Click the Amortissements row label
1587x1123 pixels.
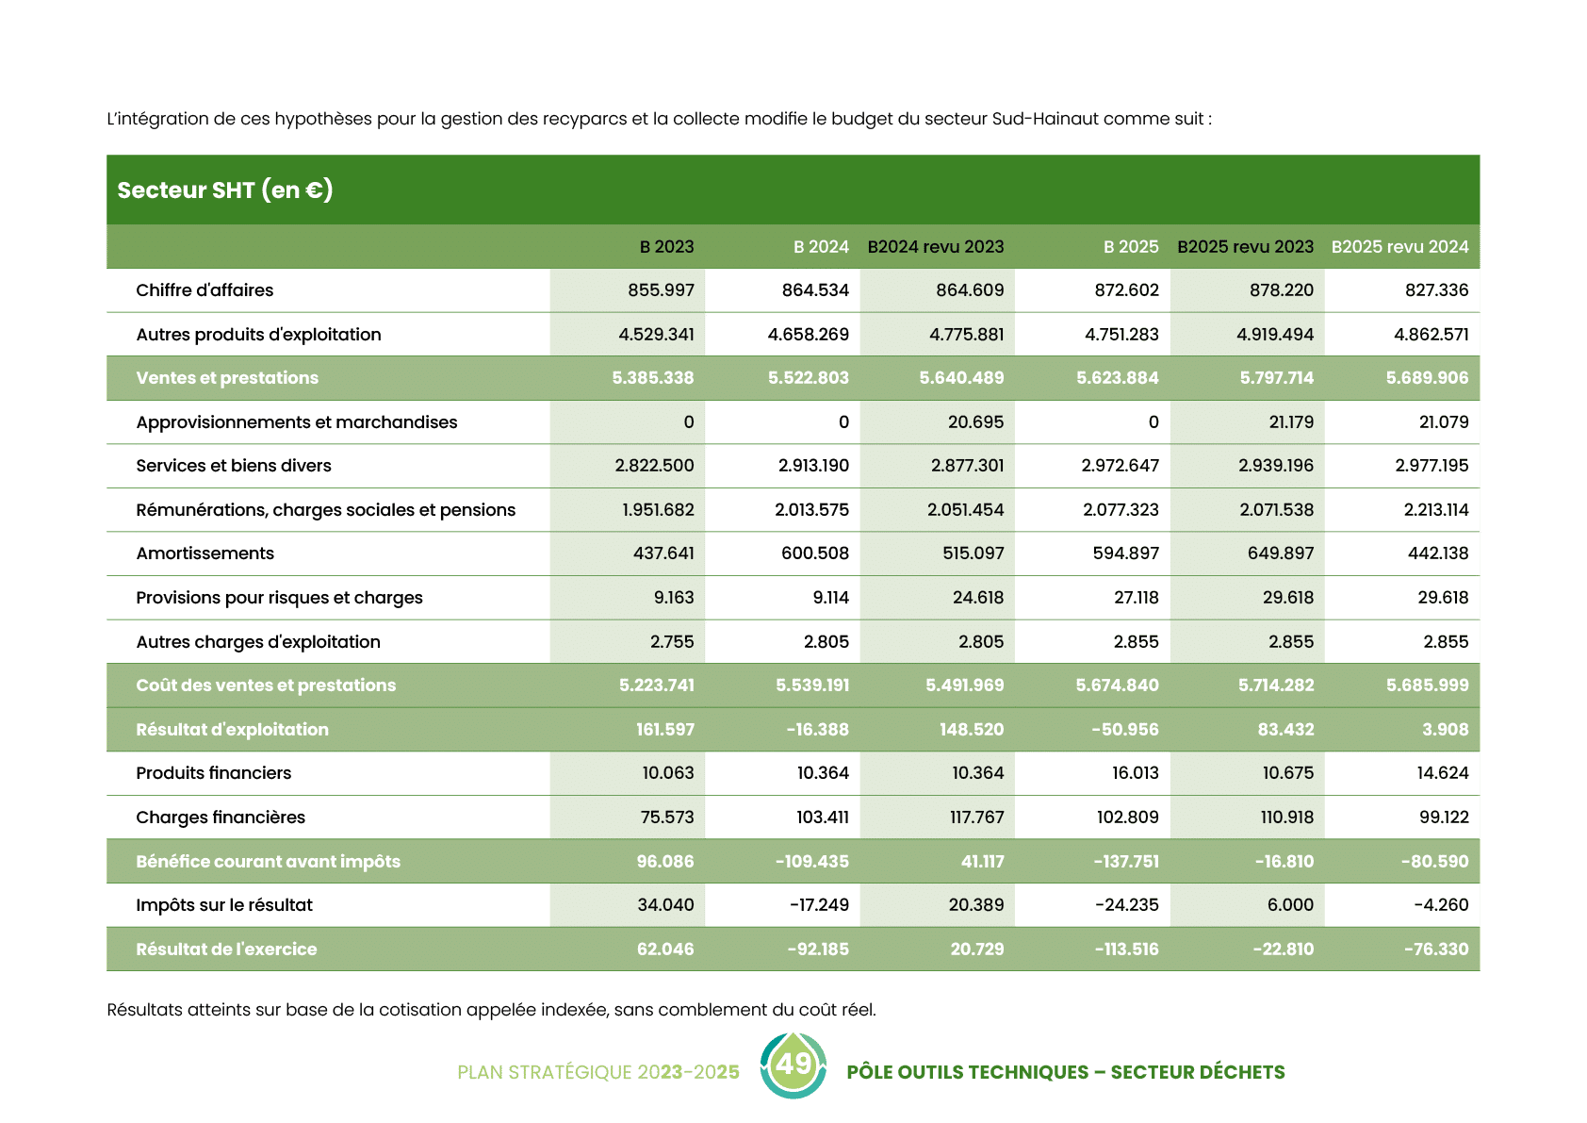coord(205,553)
